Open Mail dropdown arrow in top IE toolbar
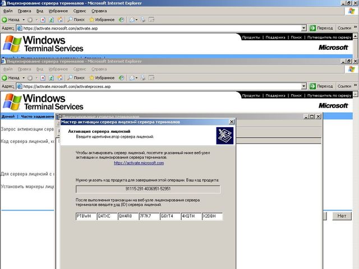This screenshot has height=269, width=359. [x=136, y=20]
